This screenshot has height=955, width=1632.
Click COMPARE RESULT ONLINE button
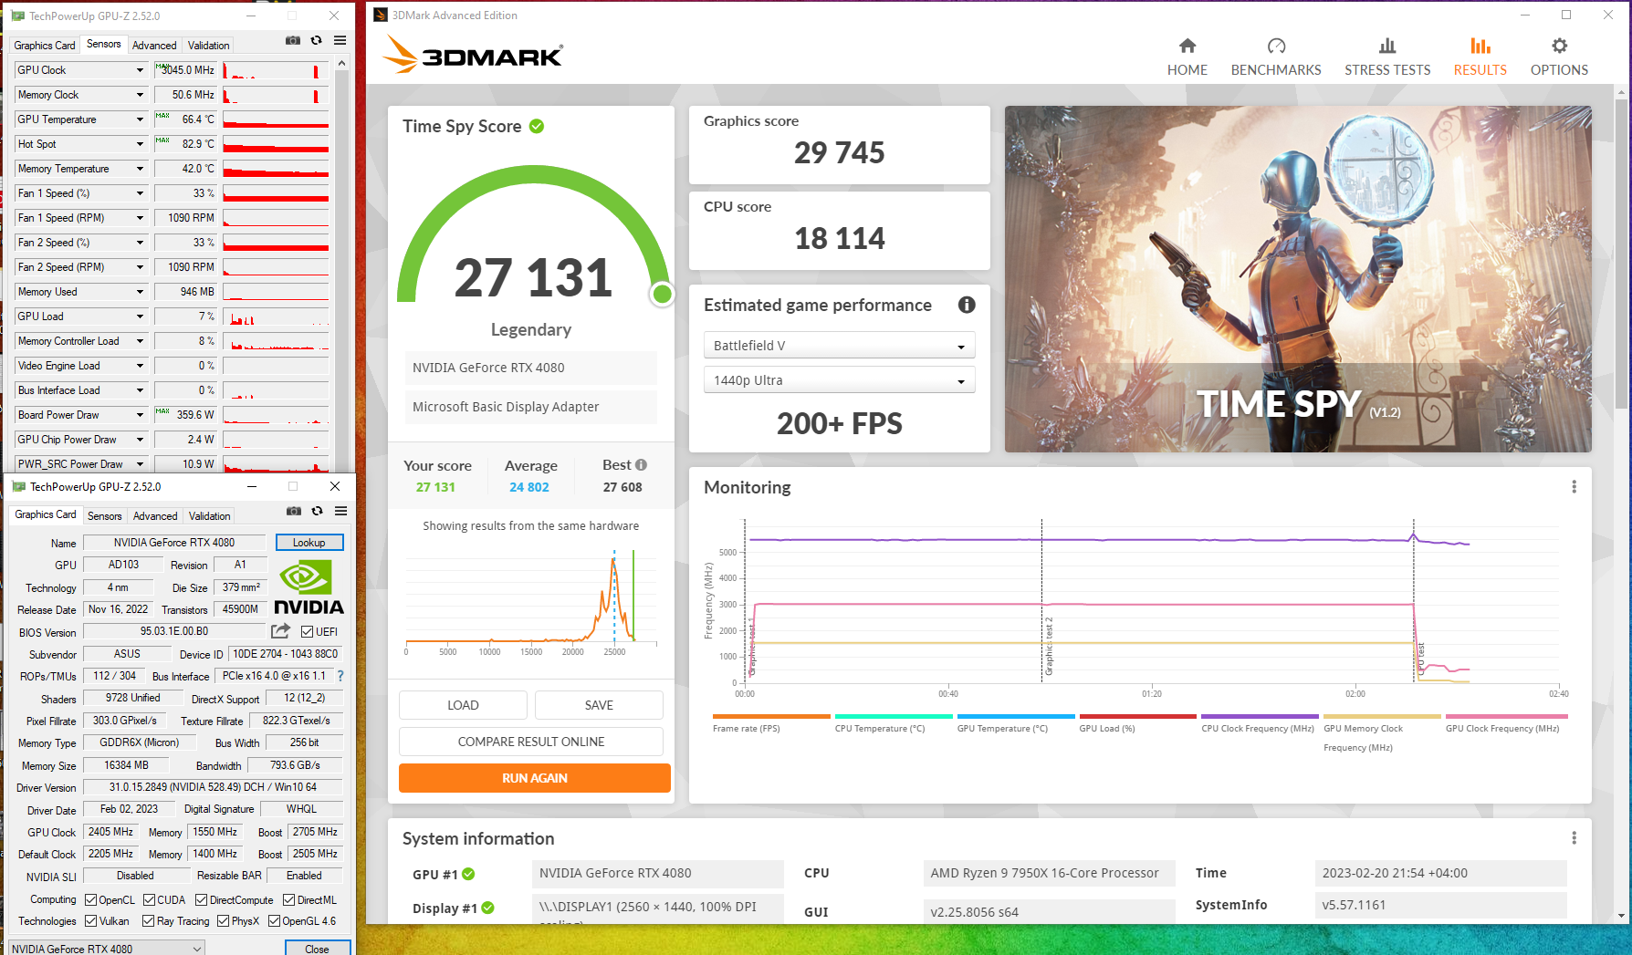tap(530, 742)
